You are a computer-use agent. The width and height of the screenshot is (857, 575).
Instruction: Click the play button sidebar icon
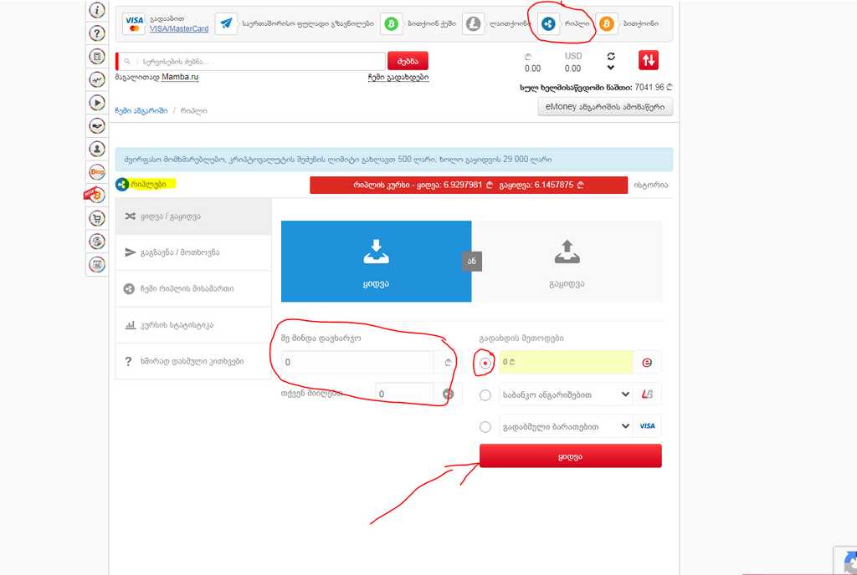pyautogui.click(x=97, y=103)
